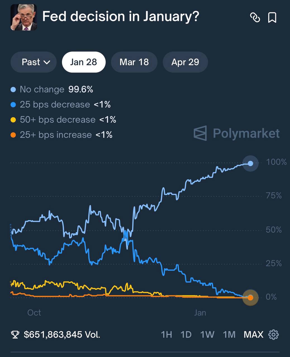Set chart range to 1M
Screen dimensions: 290x357
pyautogui.click(x=229, y=334)
